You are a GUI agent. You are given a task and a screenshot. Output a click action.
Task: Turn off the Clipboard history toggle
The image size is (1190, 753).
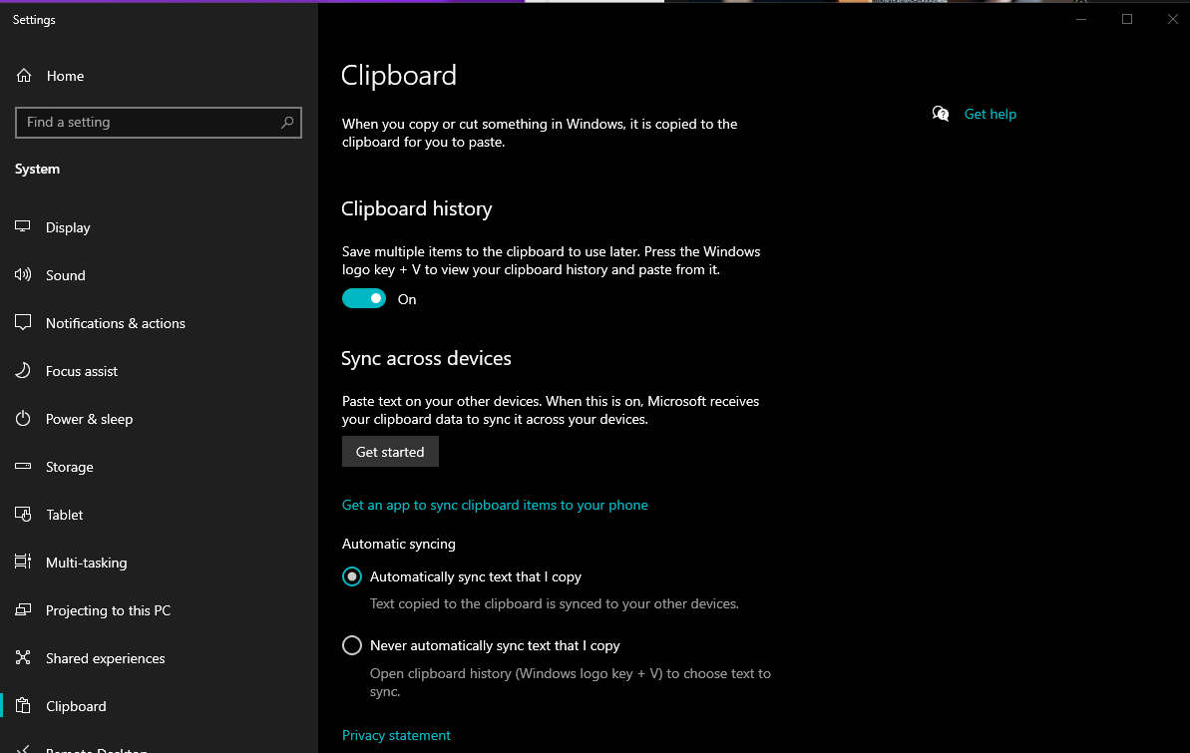364,299
